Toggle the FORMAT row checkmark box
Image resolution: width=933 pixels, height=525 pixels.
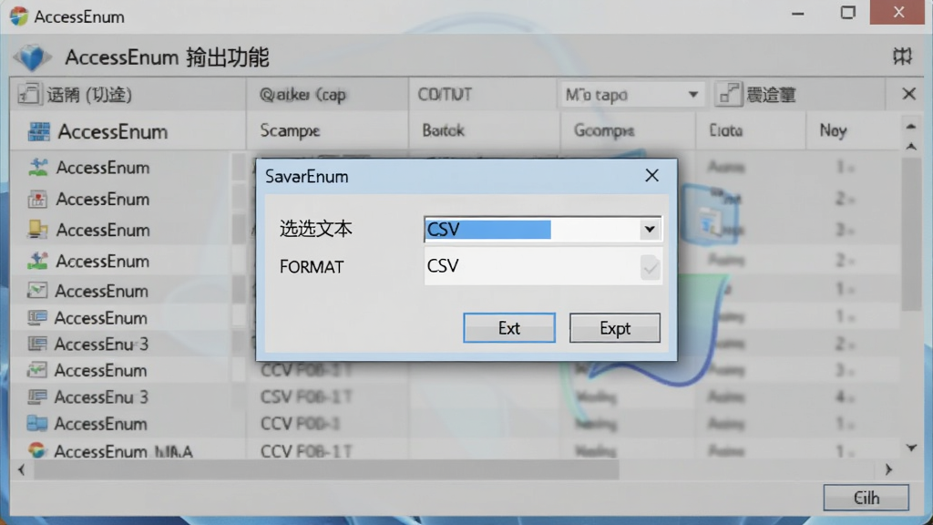point(650,267)
